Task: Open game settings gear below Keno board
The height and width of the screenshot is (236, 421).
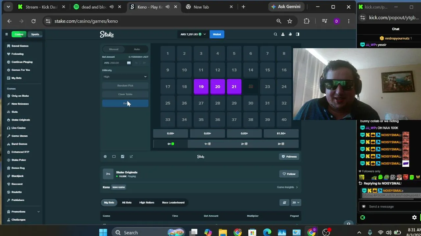Action: (x=105, y=157)
